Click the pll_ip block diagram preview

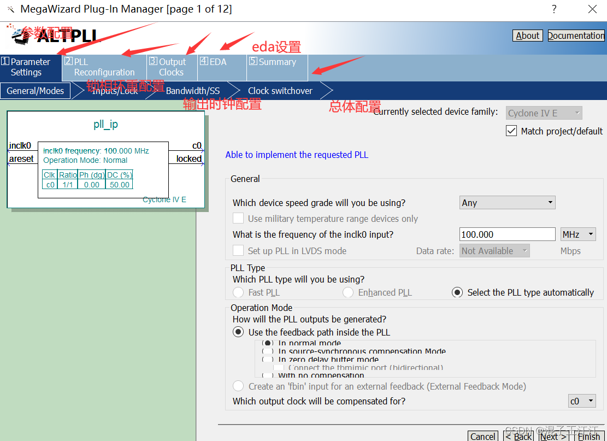(x=105, y=160)
